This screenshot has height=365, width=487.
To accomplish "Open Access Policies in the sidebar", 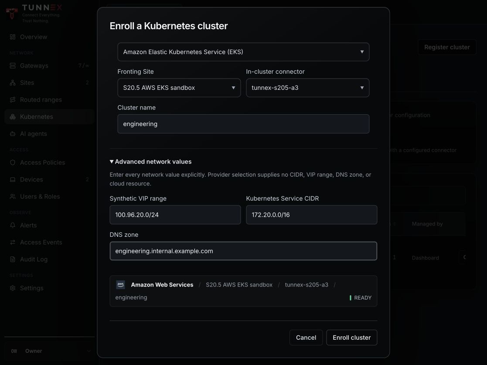I will pos(49,163).
